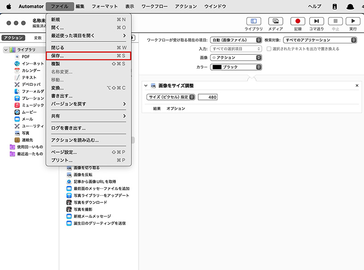Select ムービー library category
The height and width of the screenshot is (270, 364).
coord(25,112)
